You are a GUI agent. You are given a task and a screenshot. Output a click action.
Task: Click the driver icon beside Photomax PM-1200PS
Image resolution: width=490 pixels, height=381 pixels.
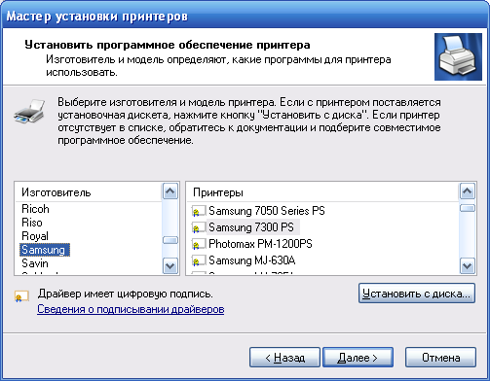tap(199, 244)
